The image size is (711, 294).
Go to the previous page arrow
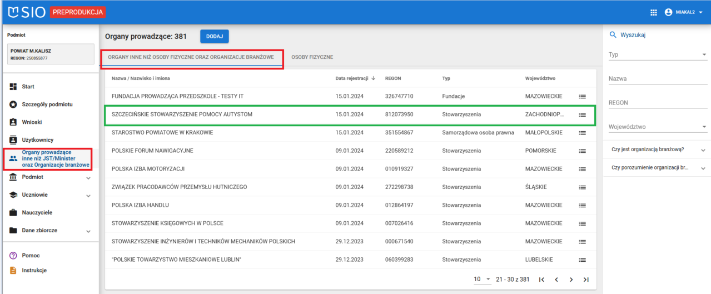click(556, 280)
